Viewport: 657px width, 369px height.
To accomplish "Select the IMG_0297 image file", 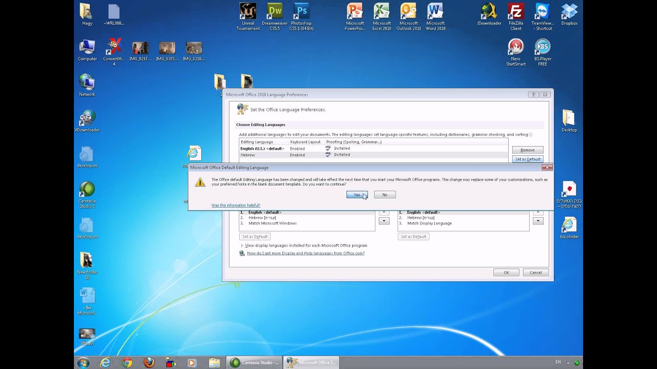I will [x=140, y=51].
